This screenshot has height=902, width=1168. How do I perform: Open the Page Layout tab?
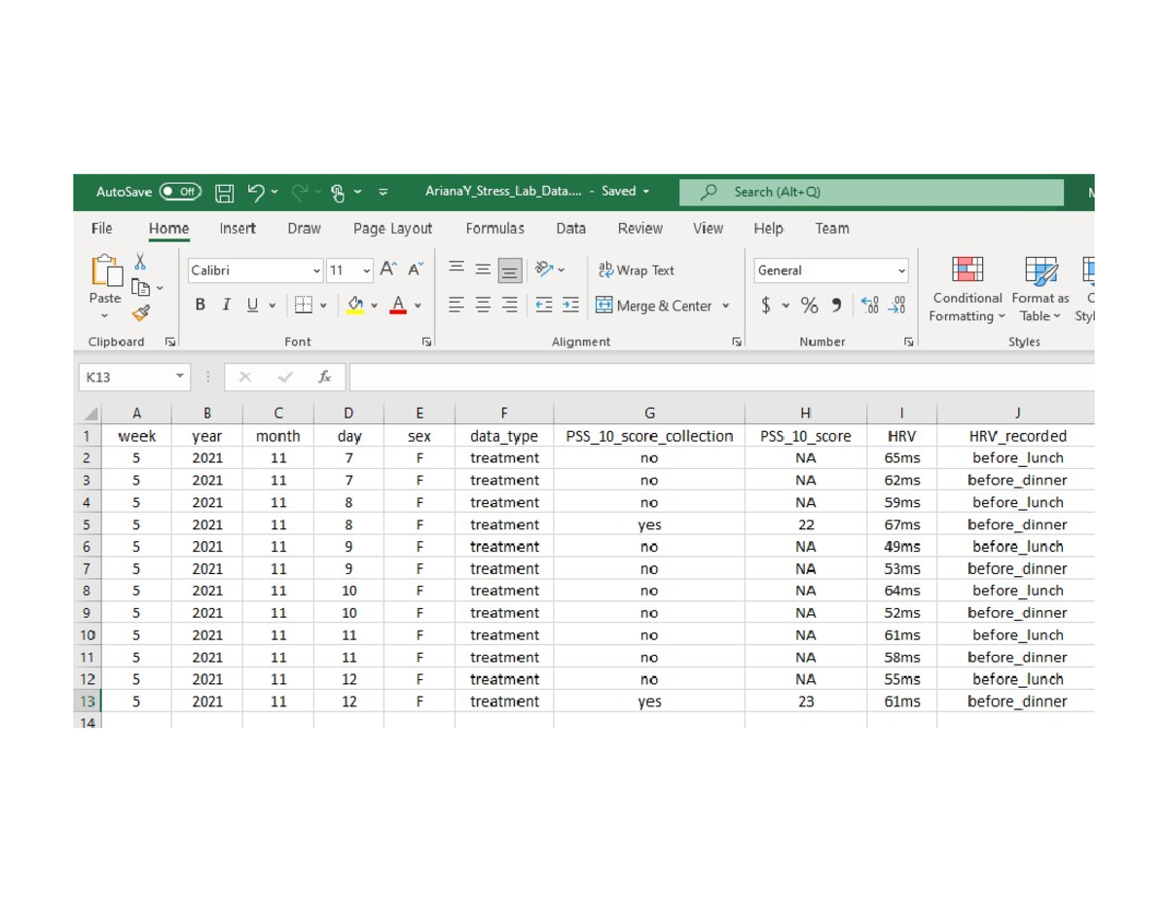coord(392,229)
